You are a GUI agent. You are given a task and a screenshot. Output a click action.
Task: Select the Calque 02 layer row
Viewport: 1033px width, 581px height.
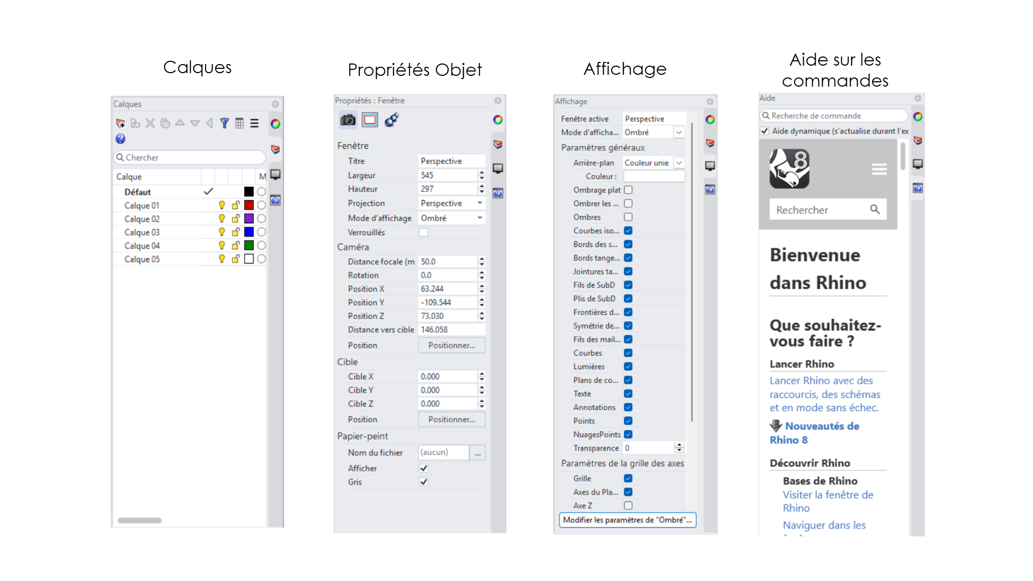[x=142, y=219]
